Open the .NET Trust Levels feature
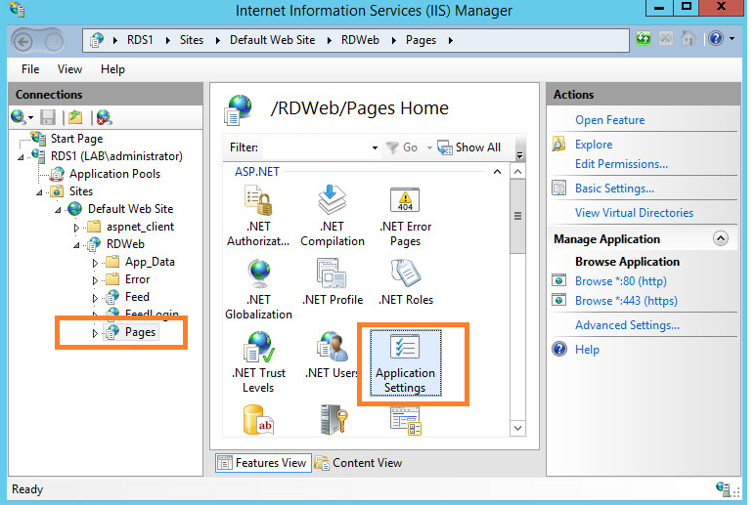The height and width of the screenshot is (505, 756). click(x=258, y=363)
